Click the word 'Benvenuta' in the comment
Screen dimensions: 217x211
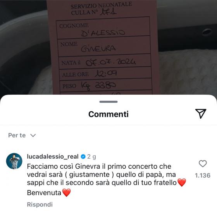pyautogui.click(x=44, y=193)
